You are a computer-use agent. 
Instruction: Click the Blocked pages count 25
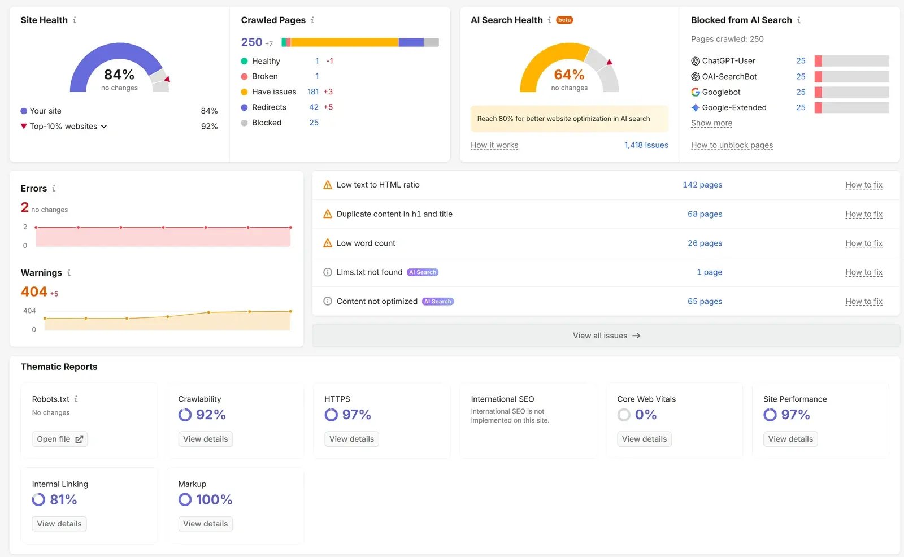click(x=314, y=123)
